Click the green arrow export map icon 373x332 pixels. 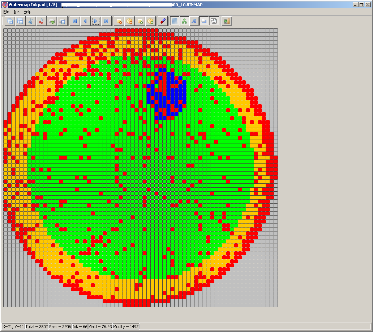pos(52,21)
